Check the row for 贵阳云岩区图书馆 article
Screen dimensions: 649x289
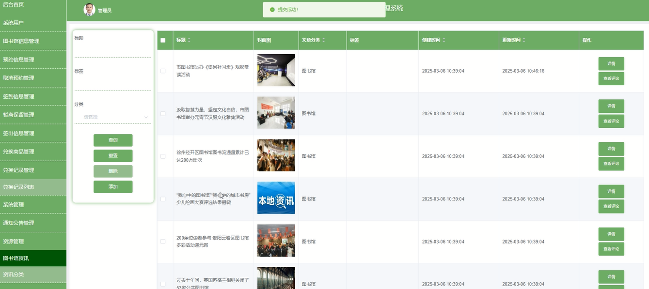(x=163, y=242)
